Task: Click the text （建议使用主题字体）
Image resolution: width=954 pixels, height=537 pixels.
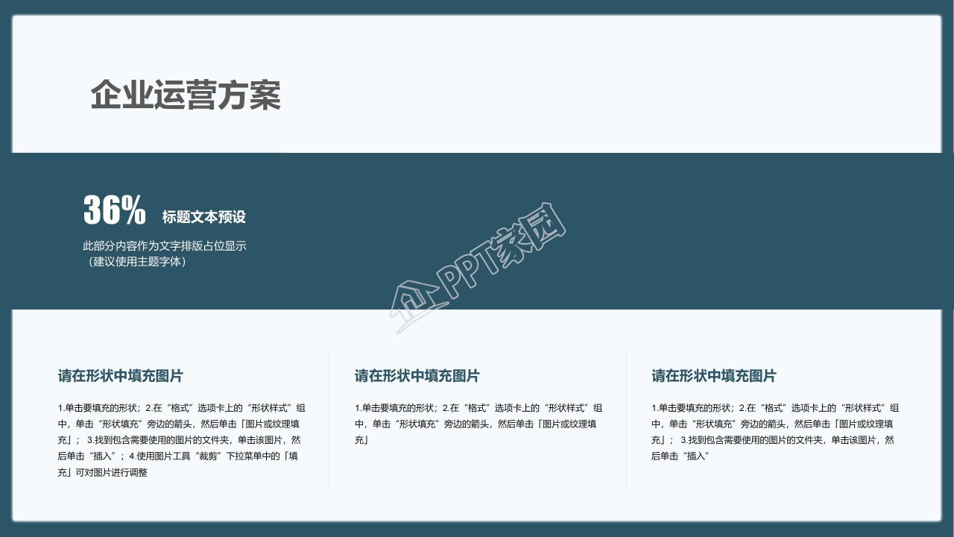Action: pos(135,262)
